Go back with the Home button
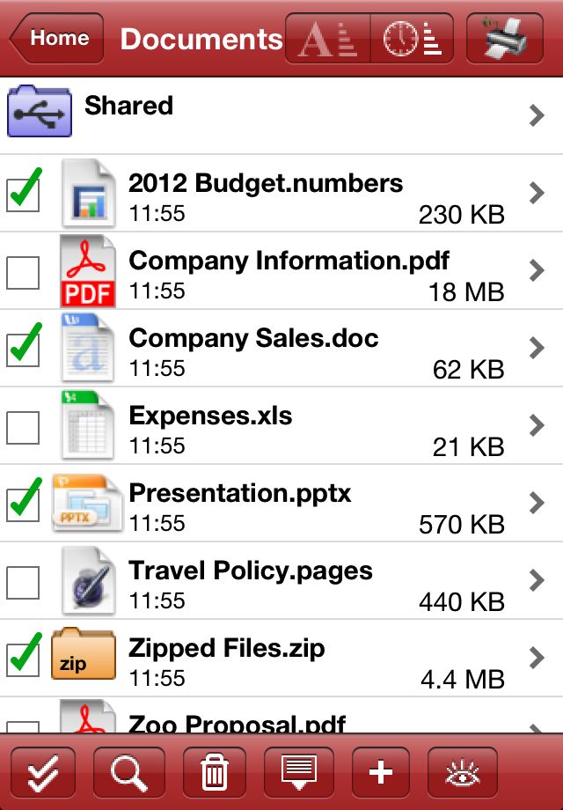Screen dimensions: 563x810 (x=56, y=38)
